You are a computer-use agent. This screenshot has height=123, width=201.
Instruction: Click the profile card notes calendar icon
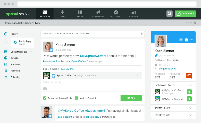click(186, 40)
